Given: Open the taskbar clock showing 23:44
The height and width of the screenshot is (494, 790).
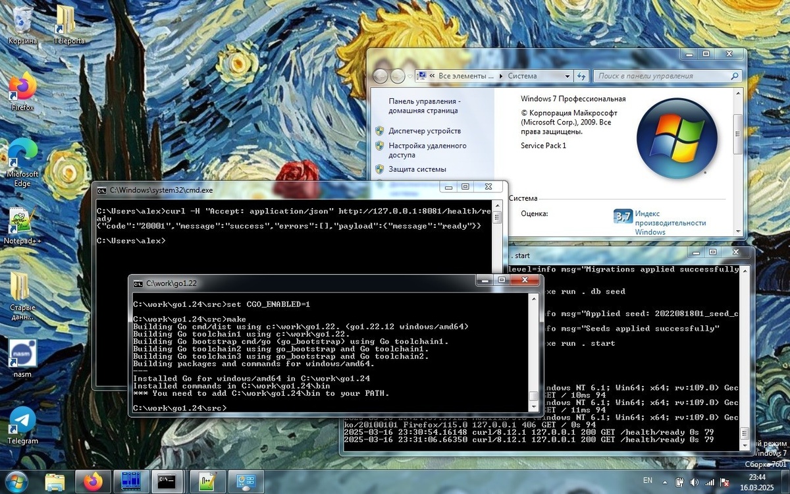Looking at the screenshot, I should pyautogui.click(x=757, y=481).
